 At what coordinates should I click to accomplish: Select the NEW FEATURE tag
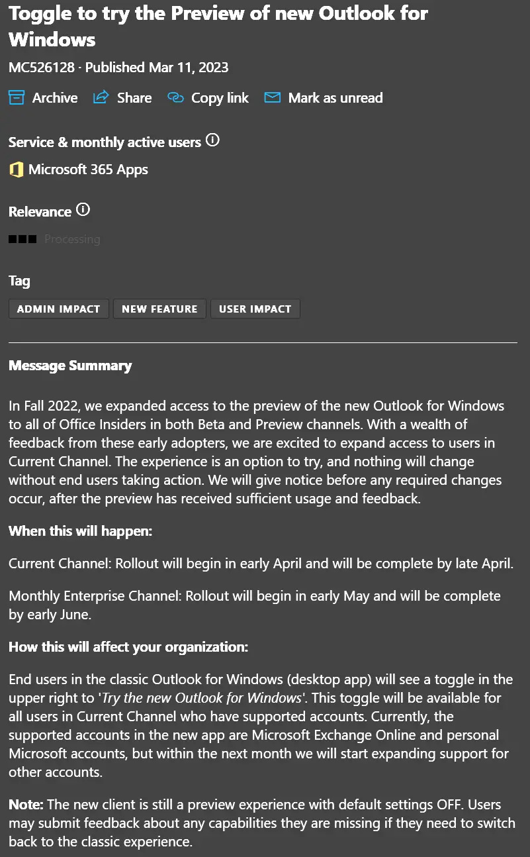tap(159, 309)
